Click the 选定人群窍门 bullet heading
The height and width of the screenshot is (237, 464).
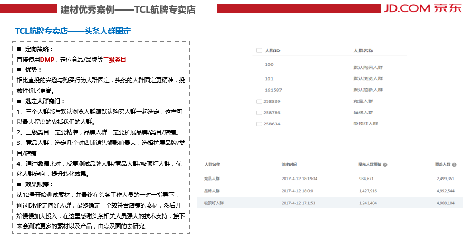click(x=45, y=101)
